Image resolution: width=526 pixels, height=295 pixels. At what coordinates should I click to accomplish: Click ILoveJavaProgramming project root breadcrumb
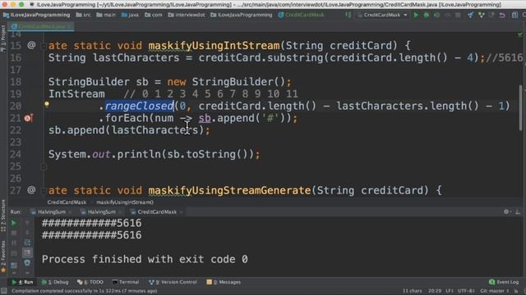coord(36,15)
